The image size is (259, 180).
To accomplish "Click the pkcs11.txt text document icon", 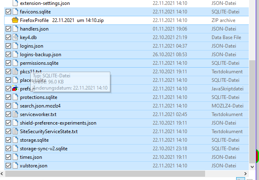I will point(15,72).
